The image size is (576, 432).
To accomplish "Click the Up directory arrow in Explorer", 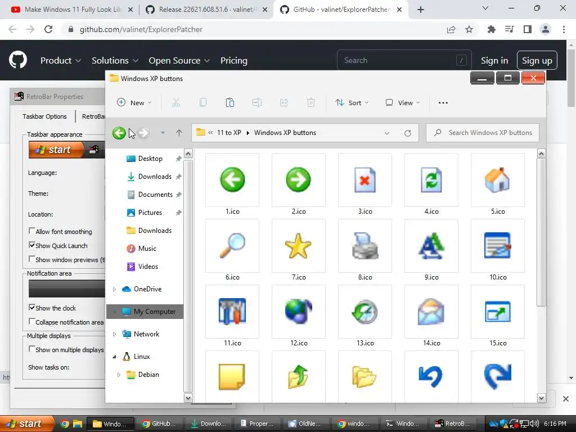I will click(179, 133).
